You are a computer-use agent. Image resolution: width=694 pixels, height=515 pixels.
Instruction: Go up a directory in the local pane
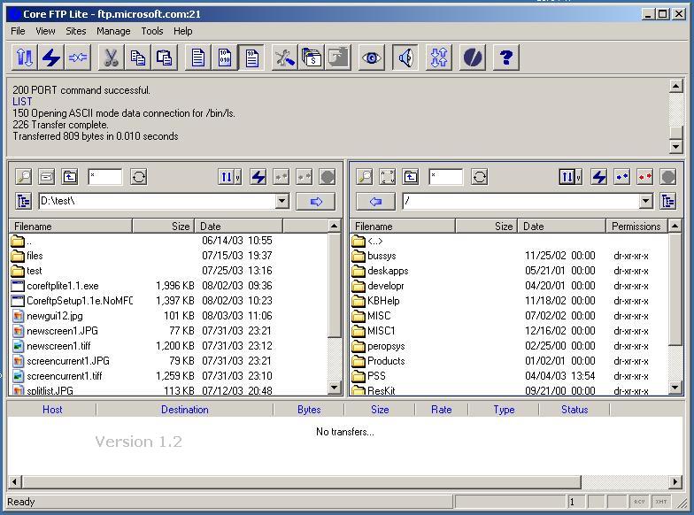pos(70,177)
